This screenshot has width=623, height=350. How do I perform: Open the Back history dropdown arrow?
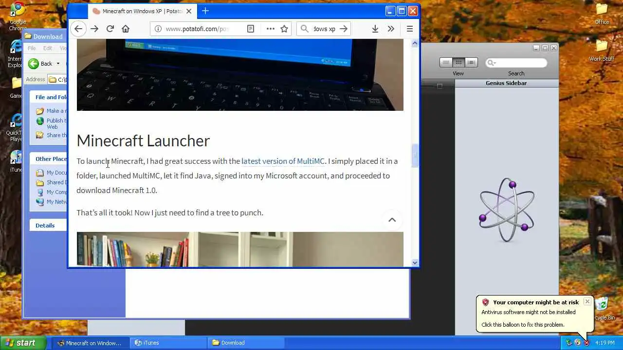click(58, 64)
